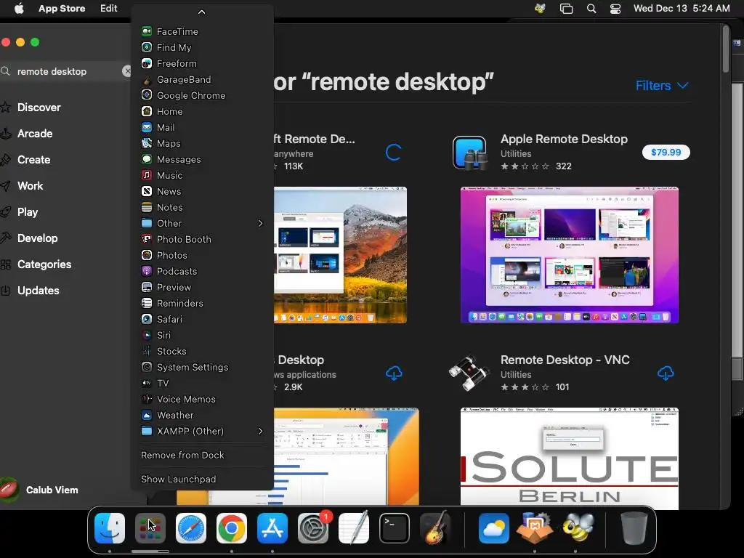Select Mail in the list
Viewport: 744px width, 558px height.
[x=202, y=127]
